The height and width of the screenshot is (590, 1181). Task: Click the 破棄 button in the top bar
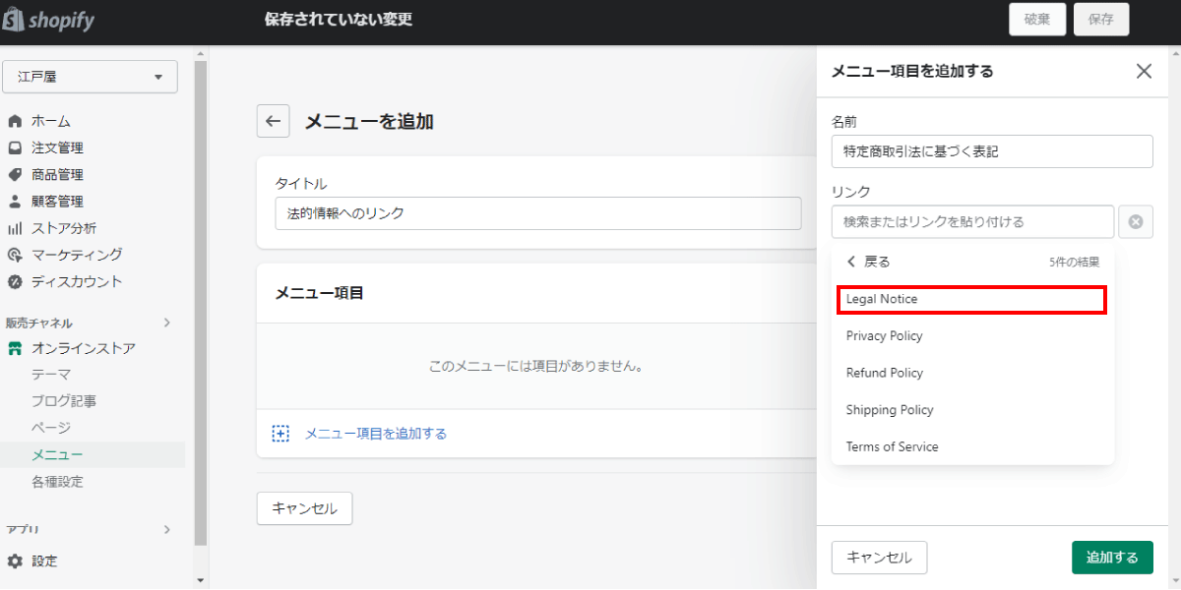click(x=1037, y=19)
